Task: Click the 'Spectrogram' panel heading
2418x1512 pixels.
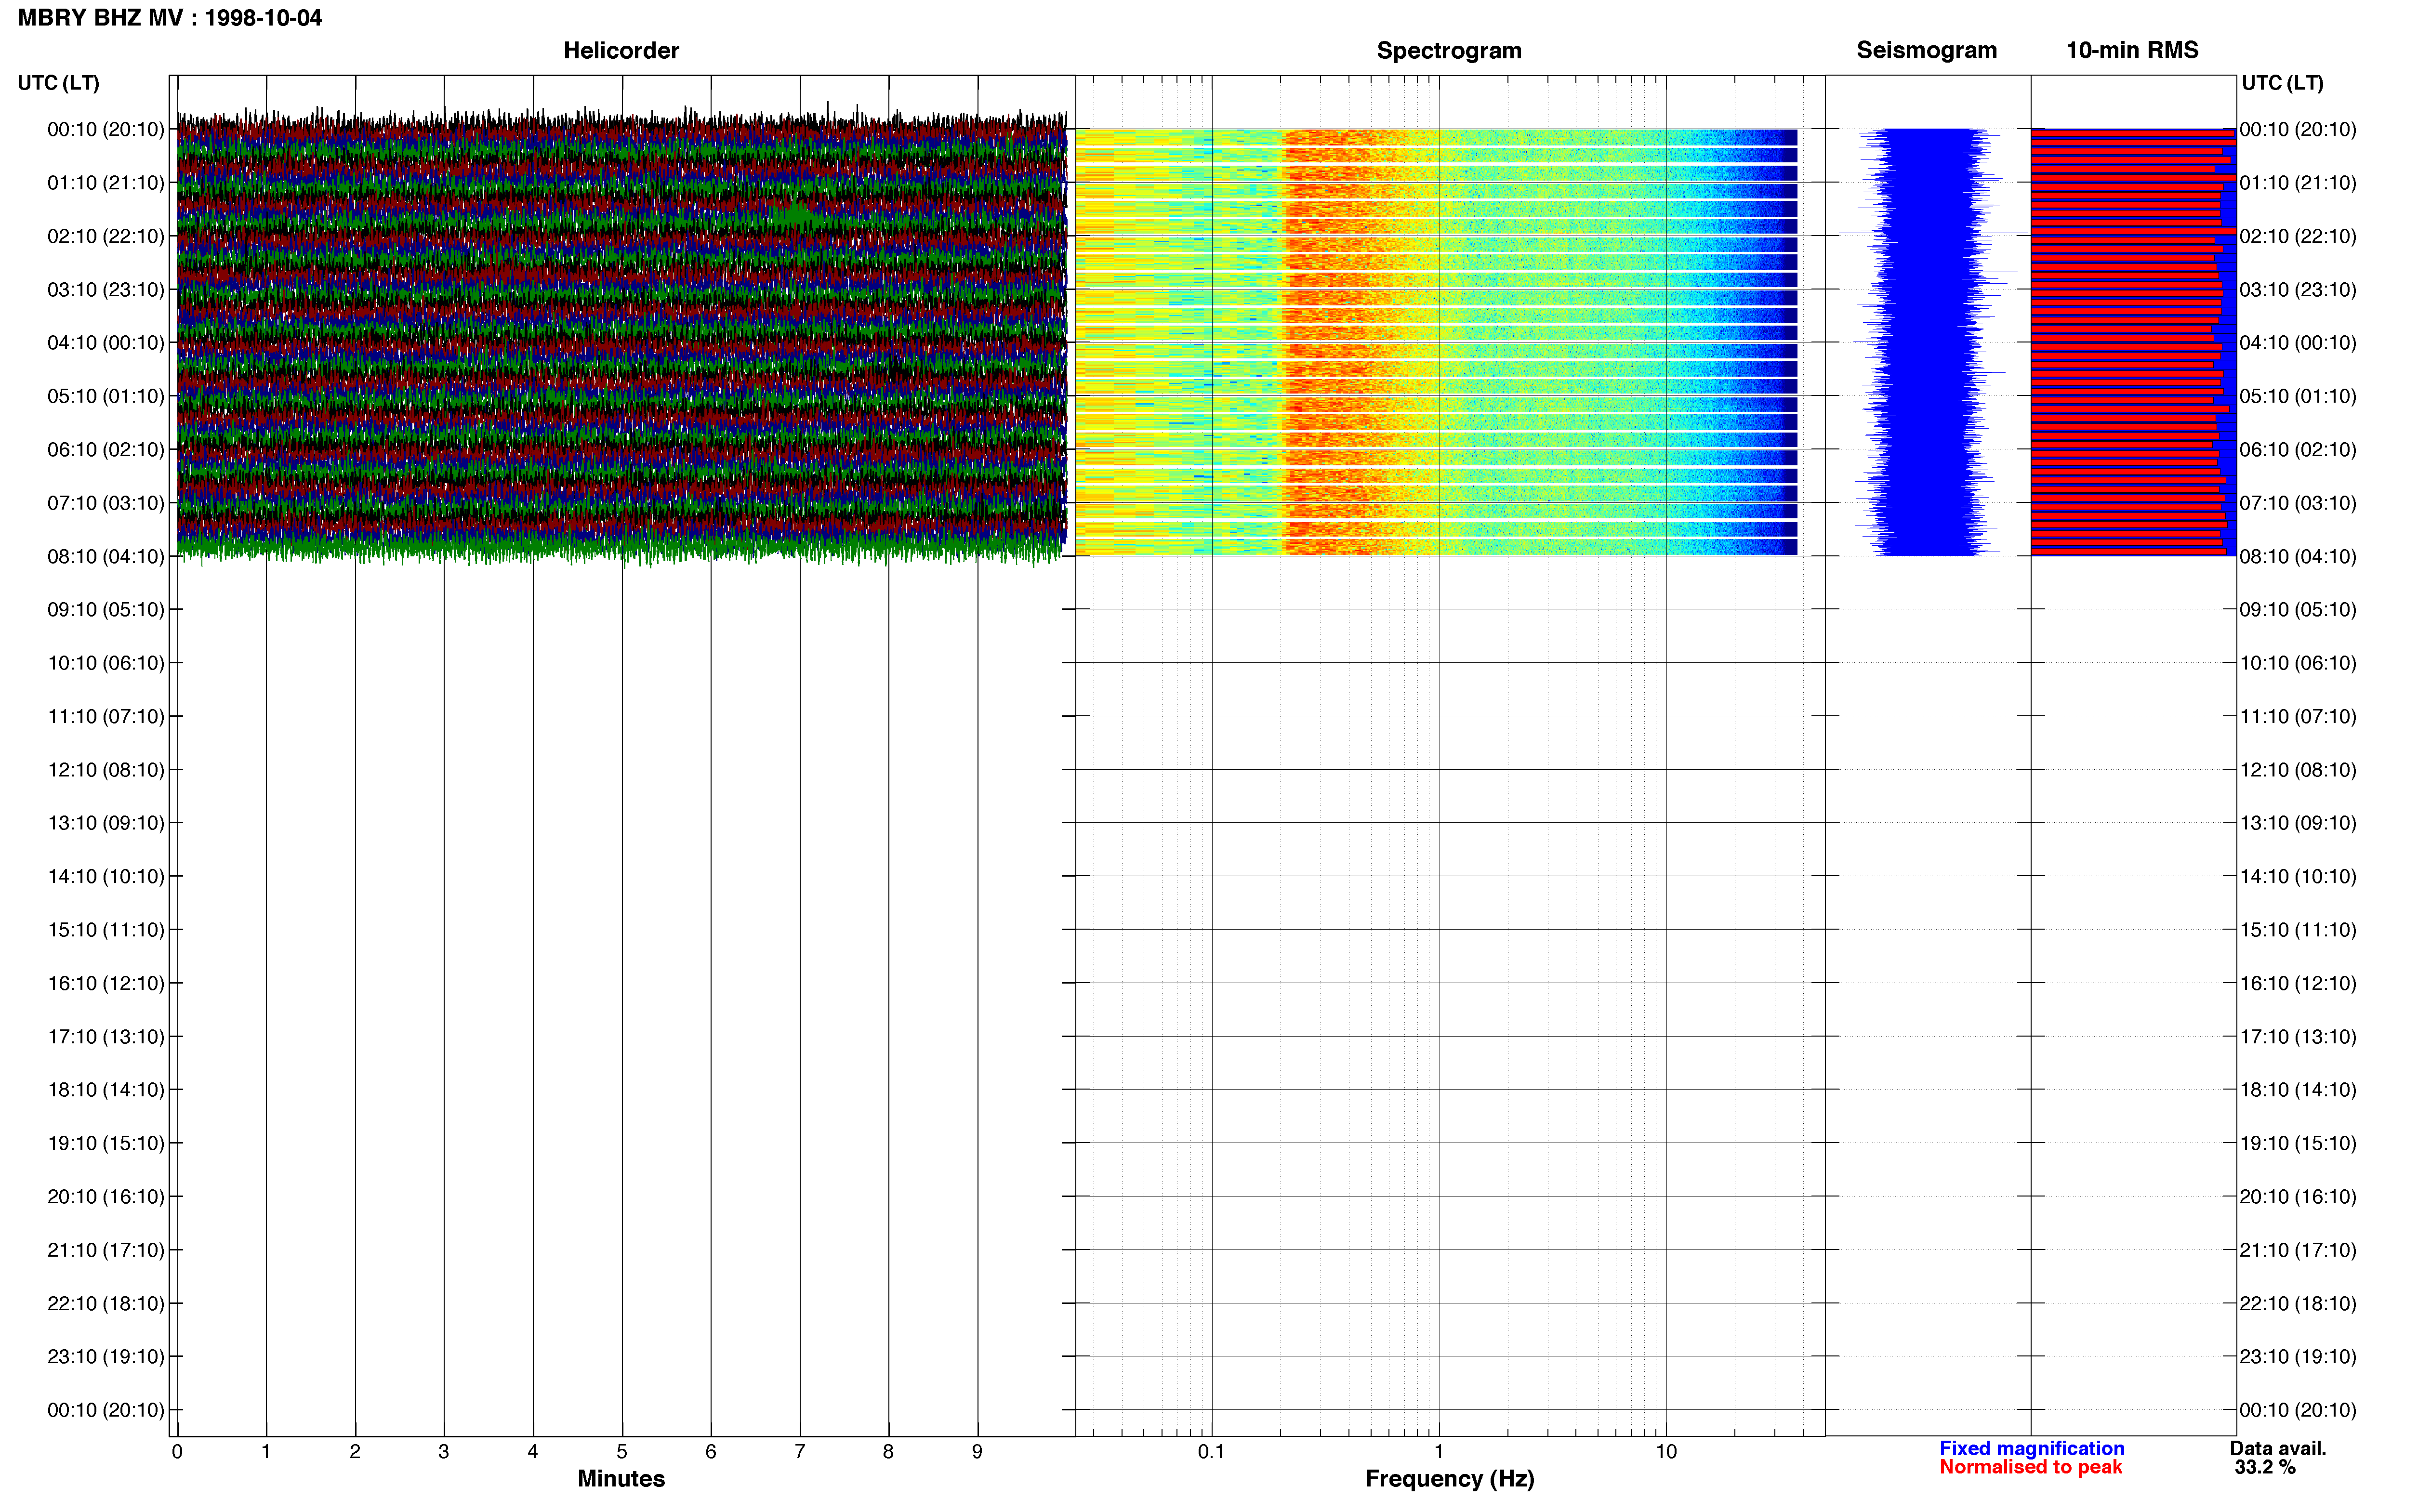Action: (1449, 50)
